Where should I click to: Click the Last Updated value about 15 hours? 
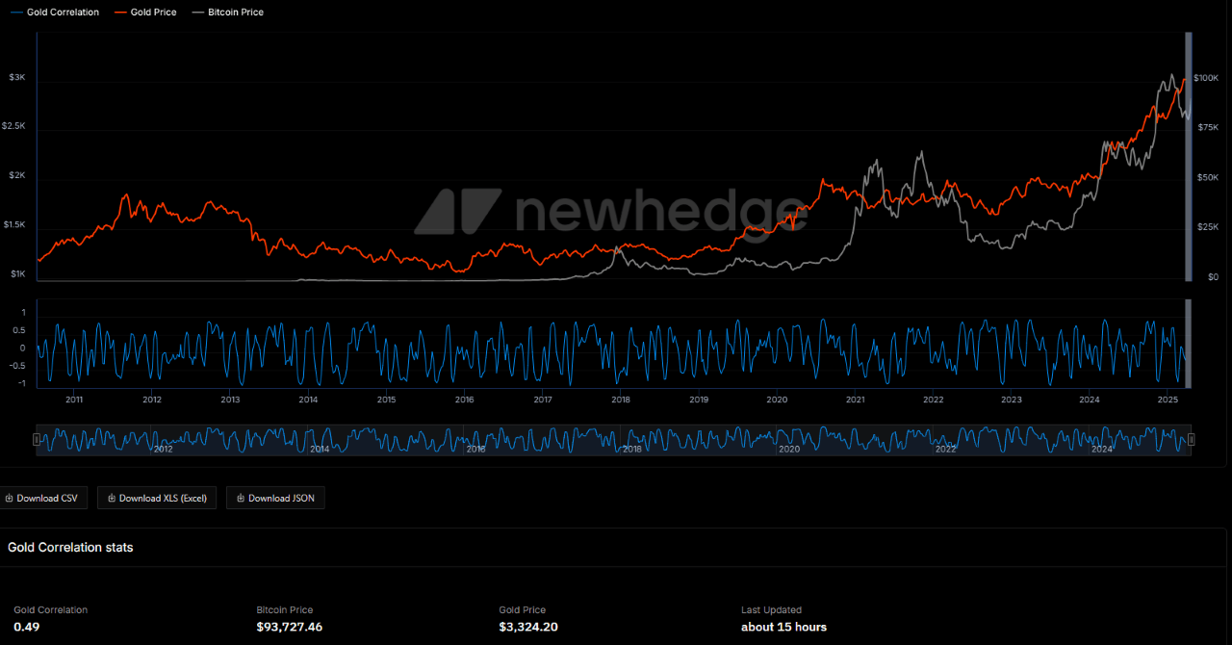(783, 628)
